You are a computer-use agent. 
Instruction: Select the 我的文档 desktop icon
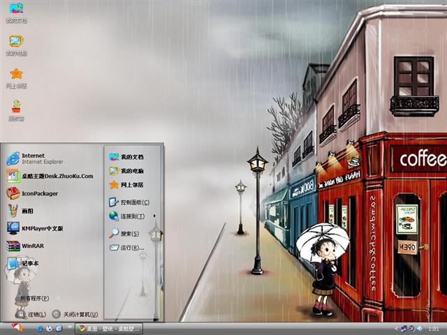[16, 12]
